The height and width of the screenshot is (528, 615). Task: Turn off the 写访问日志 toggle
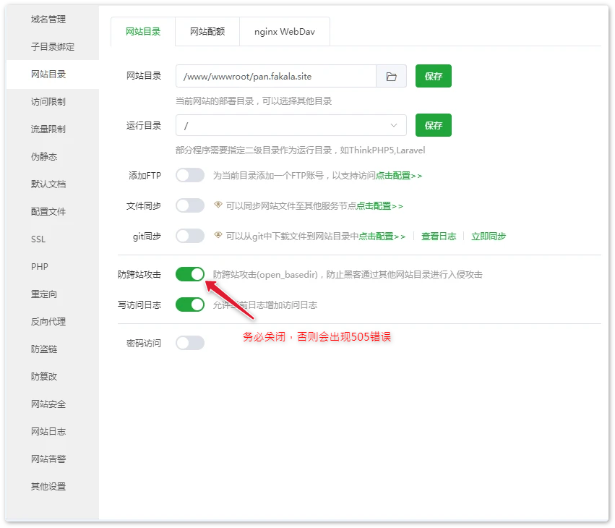(190, 305)
